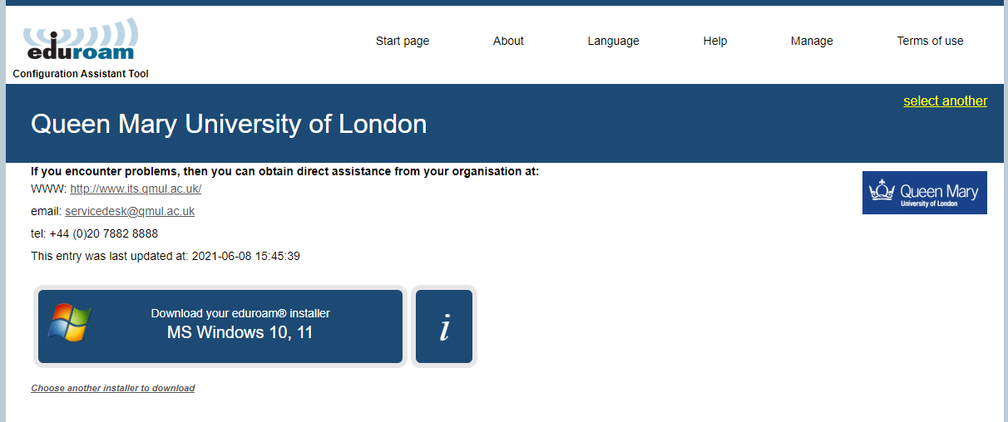
Task: Open the Help menu item
Action: click(714, 41)
